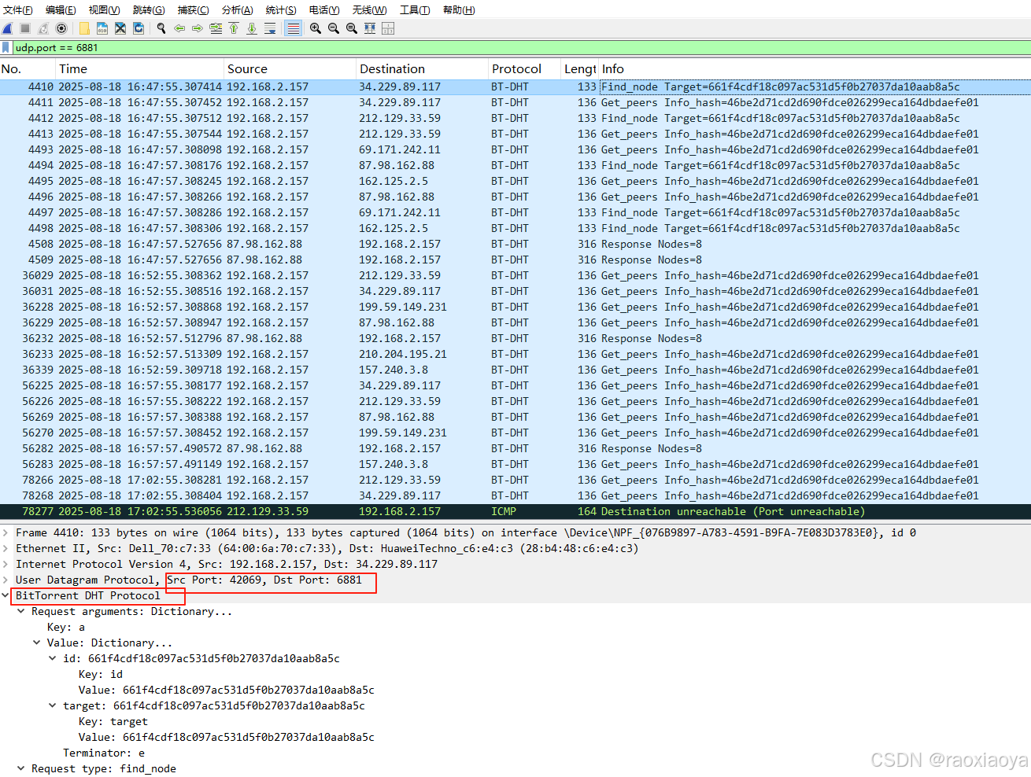Image resolution: width=1031 pixels, height=777 pixels.
Task: Restart the current capture
Action: (x=43, y=28)
